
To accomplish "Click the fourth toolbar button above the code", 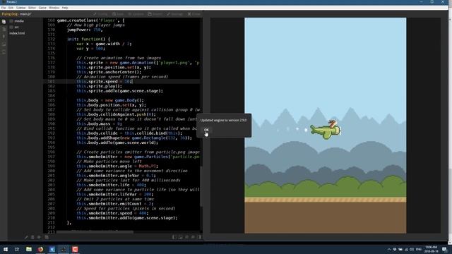I will (155, 14).
